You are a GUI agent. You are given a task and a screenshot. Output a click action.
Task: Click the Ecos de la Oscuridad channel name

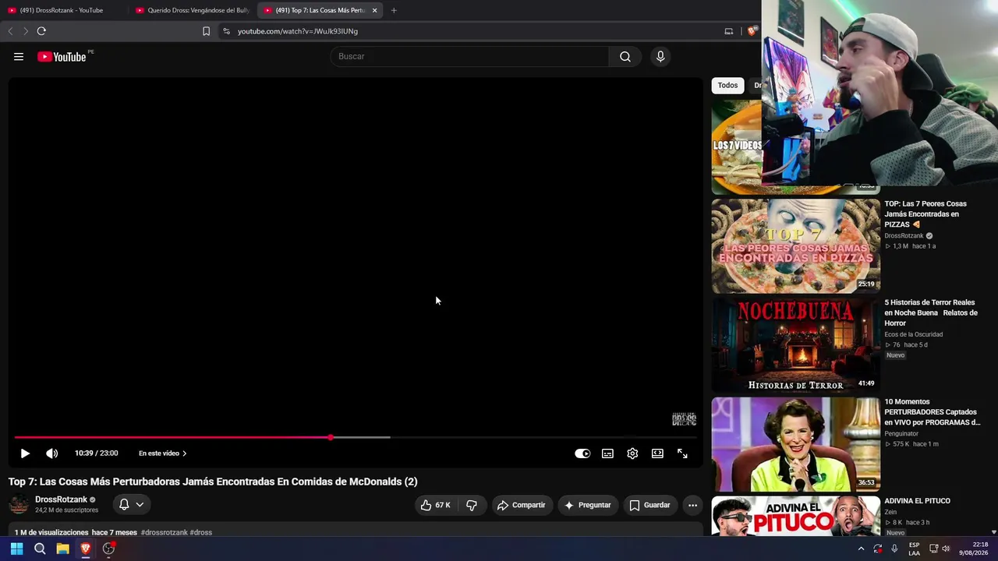pos(914,334)
